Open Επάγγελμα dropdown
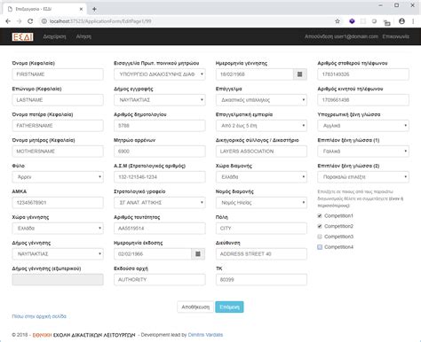The height and width of the screenshot is (342, 421). [x=261, y=100]
